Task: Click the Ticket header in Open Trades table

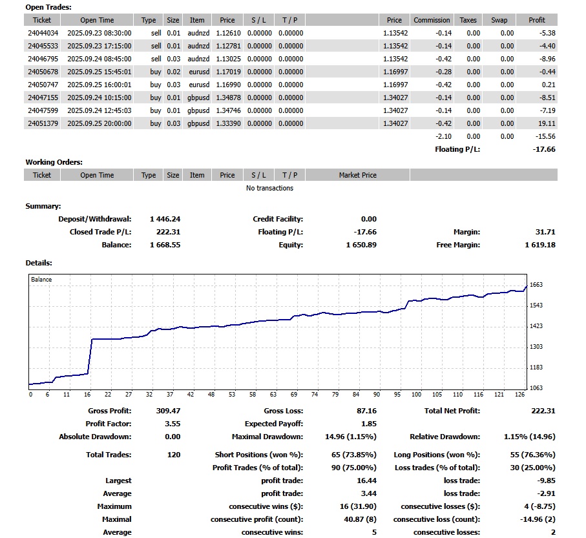Action: pos(42,20)
